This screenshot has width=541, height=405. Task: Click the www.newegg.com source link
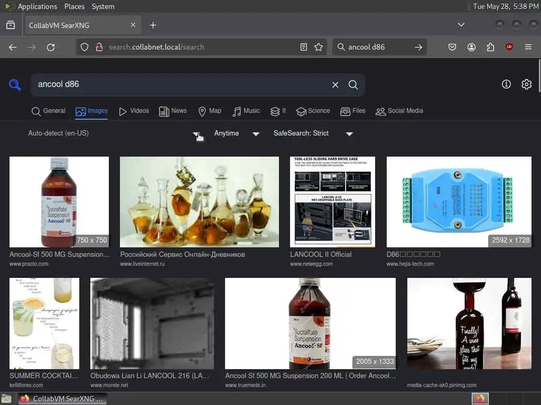[312, 264]
